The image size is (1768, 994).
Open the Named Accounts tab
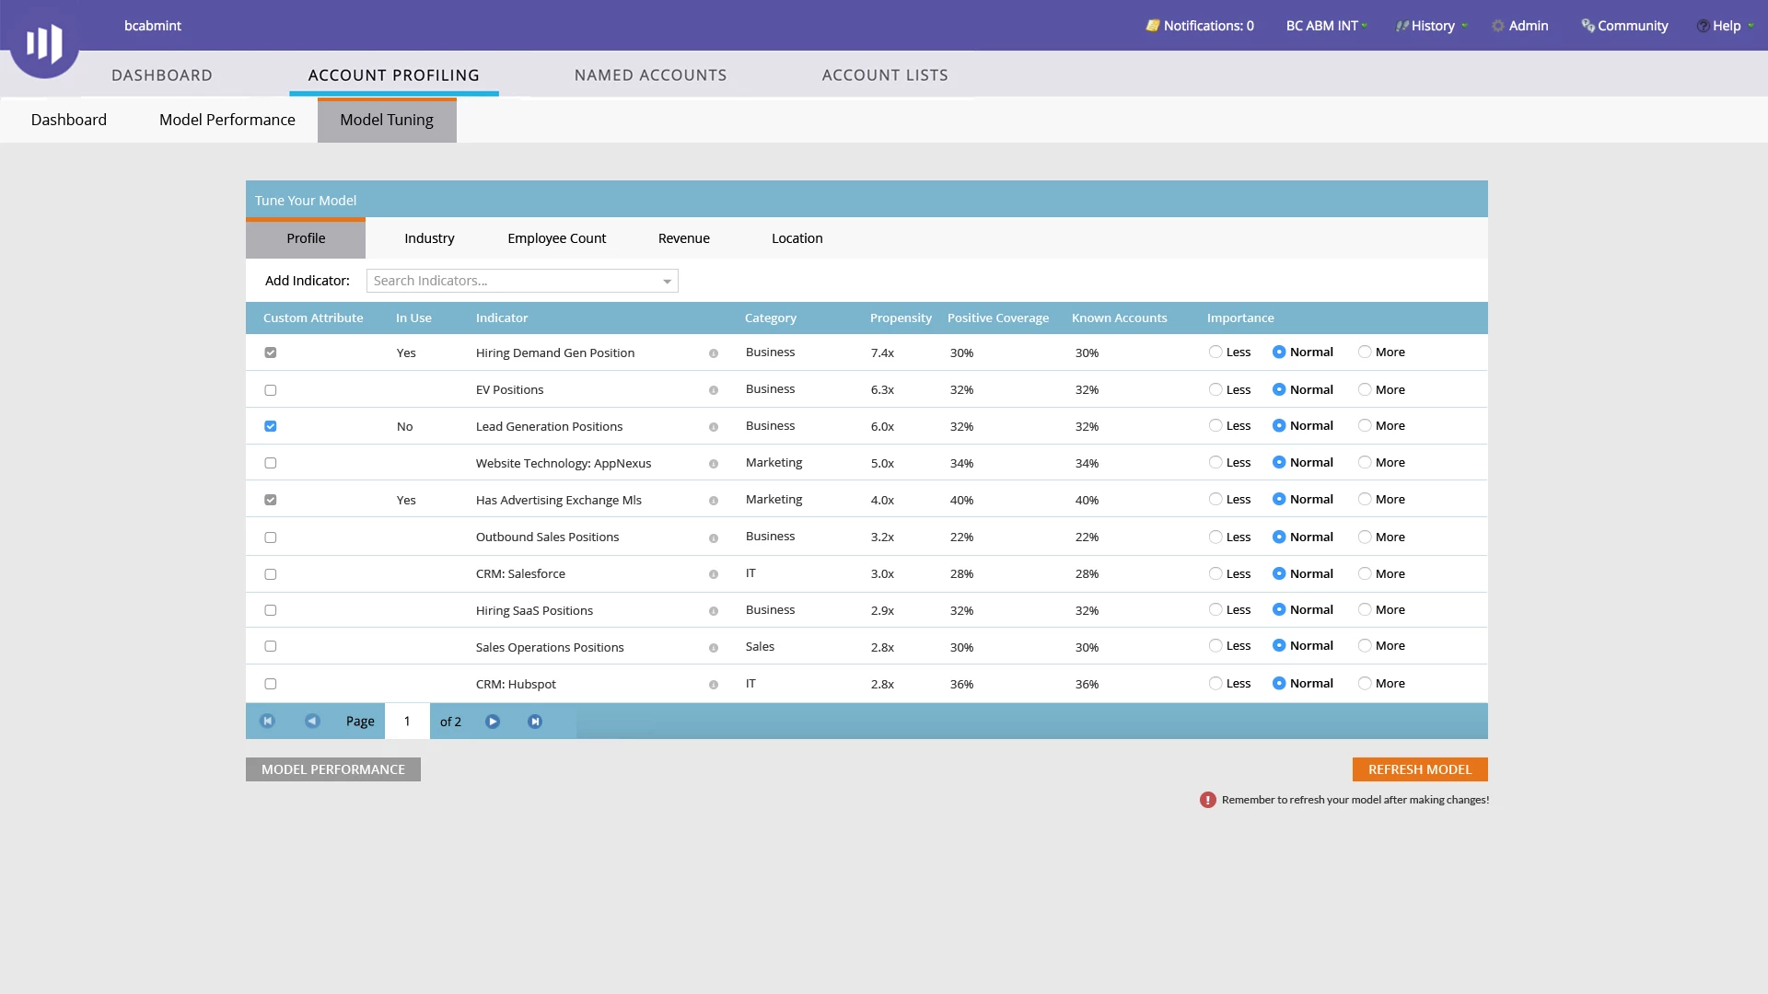coord(650,75)
